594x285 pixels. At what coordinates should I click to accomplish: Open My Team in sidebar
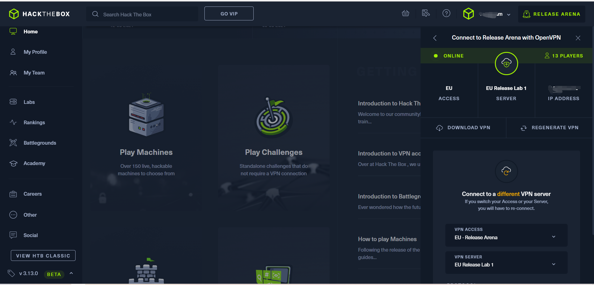click(34, 73)
